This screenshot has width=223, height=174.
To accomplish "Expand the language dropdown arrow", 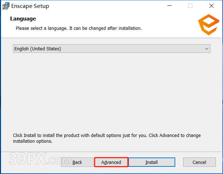I will (206, 49).
